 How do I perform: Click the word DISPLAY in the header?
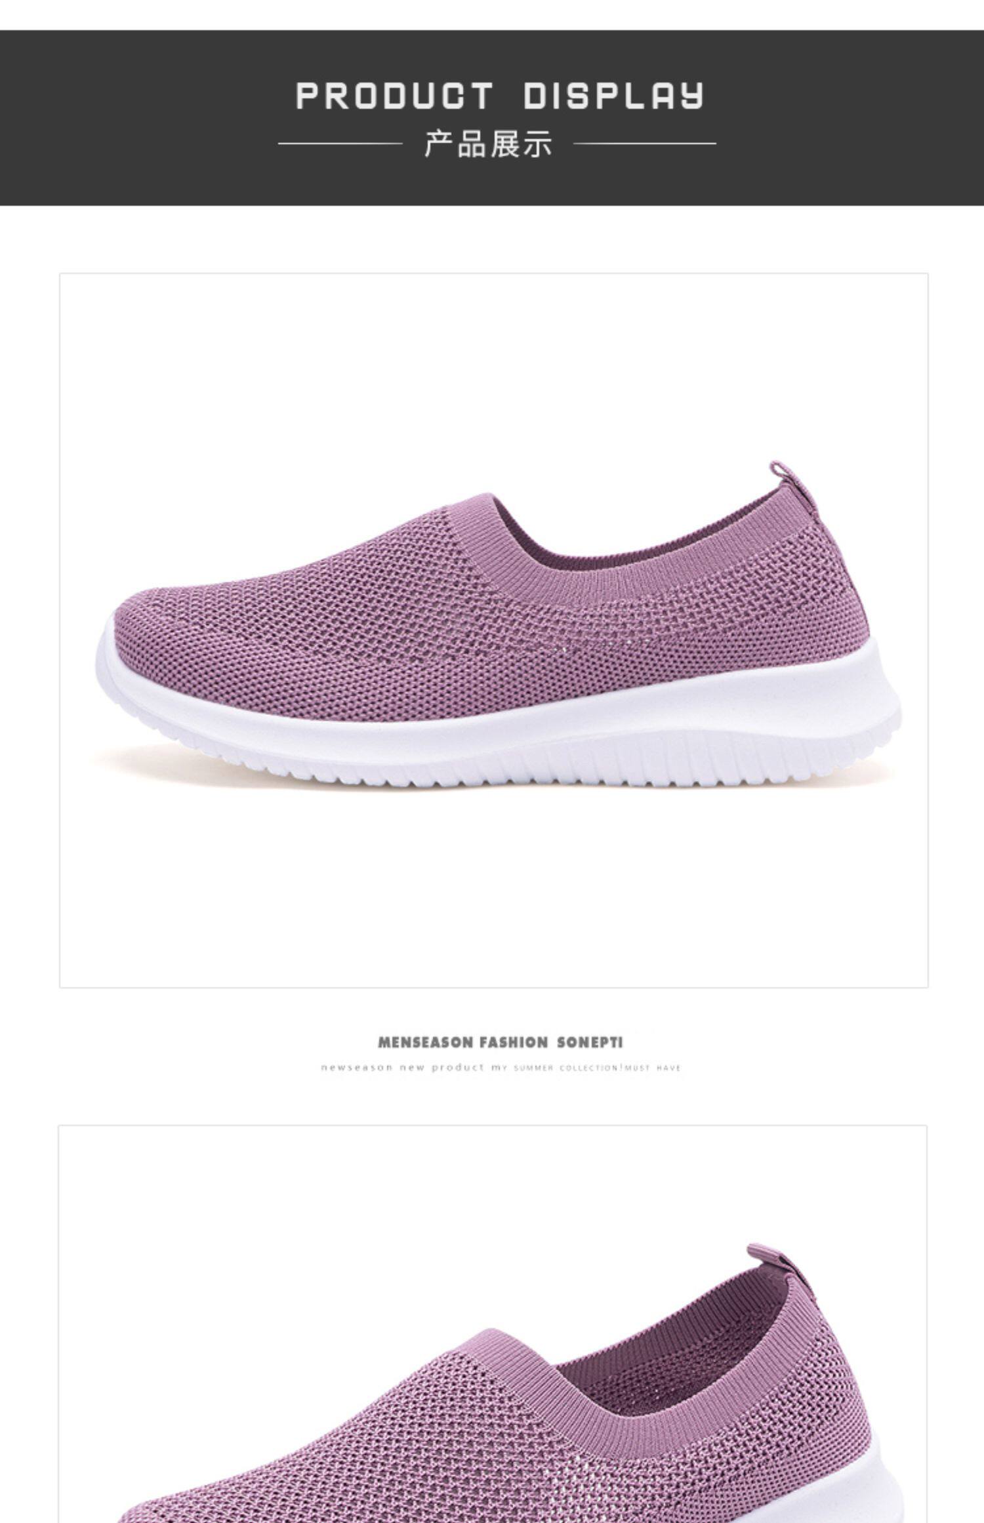614,96
